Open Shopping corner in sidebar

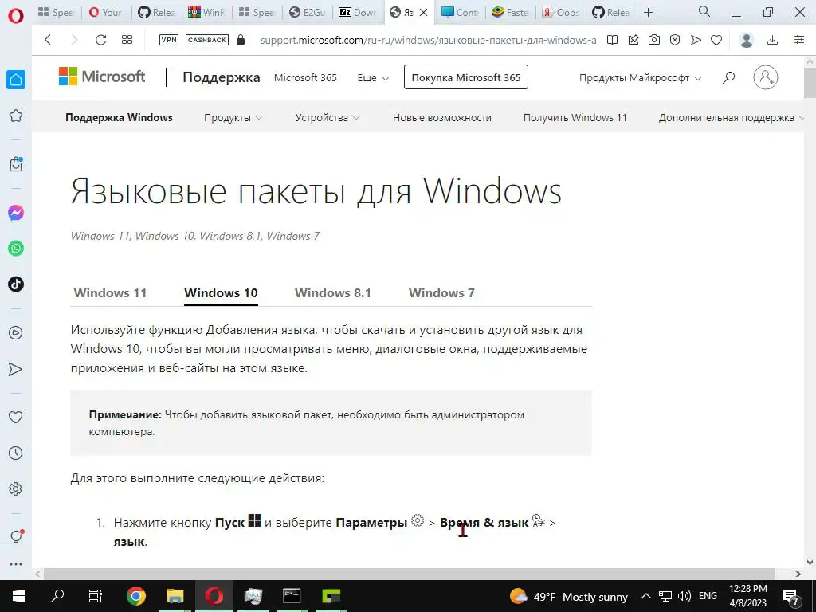[x=16, y=164]
